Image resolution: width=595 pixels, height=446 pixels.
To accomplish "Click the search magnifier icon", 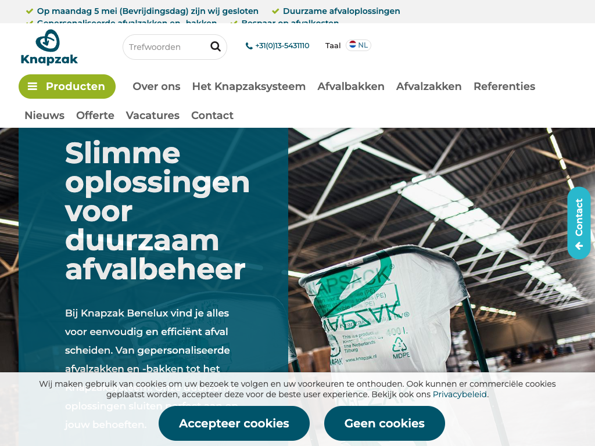I will [216, 46].
